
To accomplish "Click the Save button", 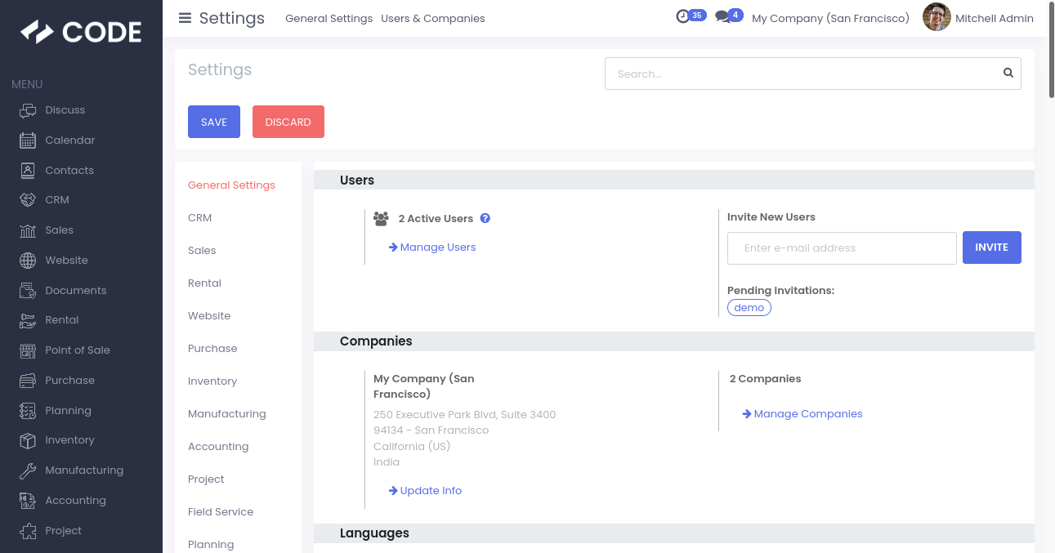I will [x=214, y=122].
